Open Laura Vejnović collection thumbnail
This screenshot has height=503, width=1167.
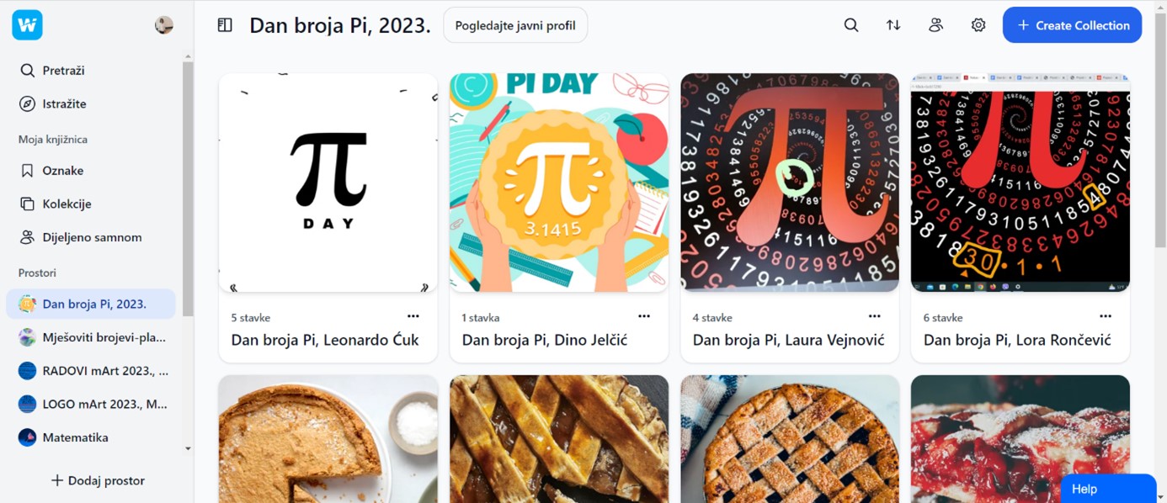pyautogui.click(x=790, y=183)
